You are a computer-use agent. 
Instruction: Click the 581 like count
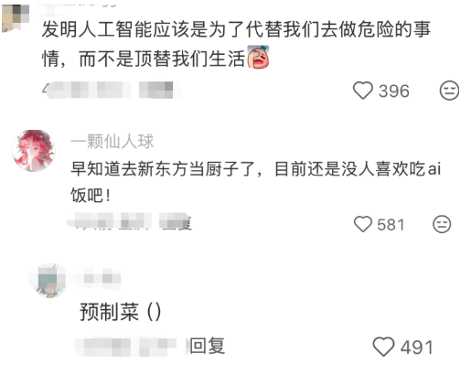click(x=391, y=225)
